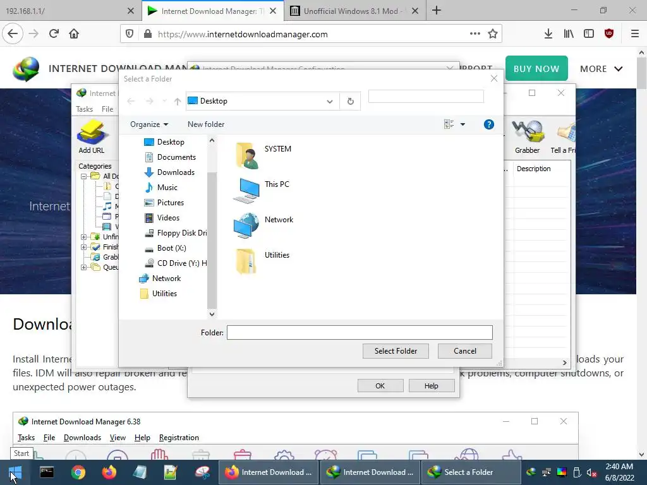The height and width of the screenshot is (485, 647).
Task: Click Firefox icon pinned on taskbar
Action: (x=109, y=472)
